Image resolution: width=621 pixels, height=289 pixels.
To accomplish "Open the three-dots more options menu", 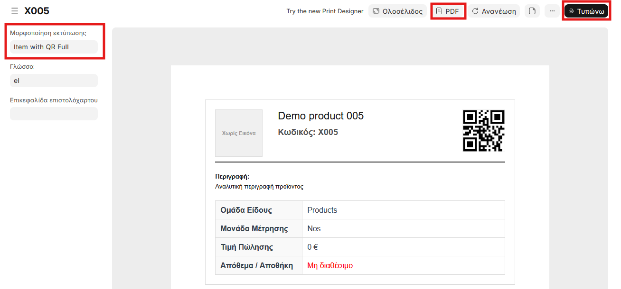I will (x=552, y=11).
